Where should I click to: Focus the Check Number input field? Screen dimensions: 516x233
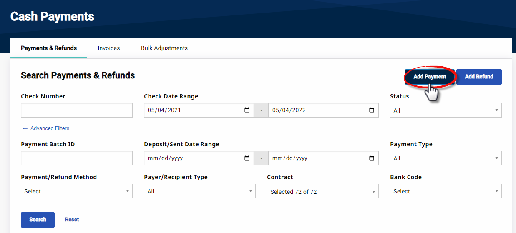point(76,110)
